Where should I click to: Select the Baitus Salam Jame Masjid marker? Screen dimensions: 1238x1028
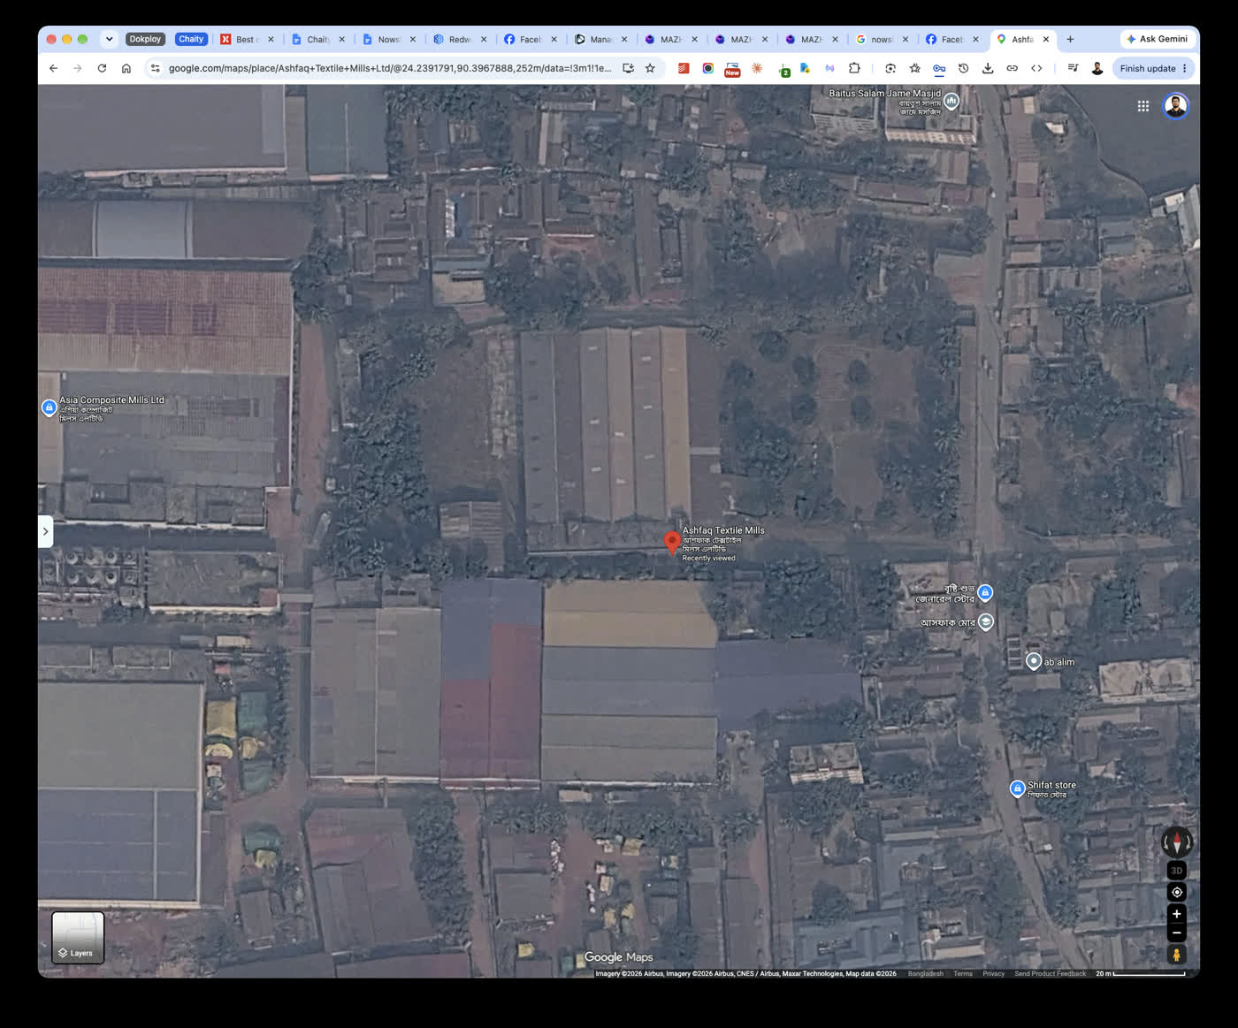(951, 101)
